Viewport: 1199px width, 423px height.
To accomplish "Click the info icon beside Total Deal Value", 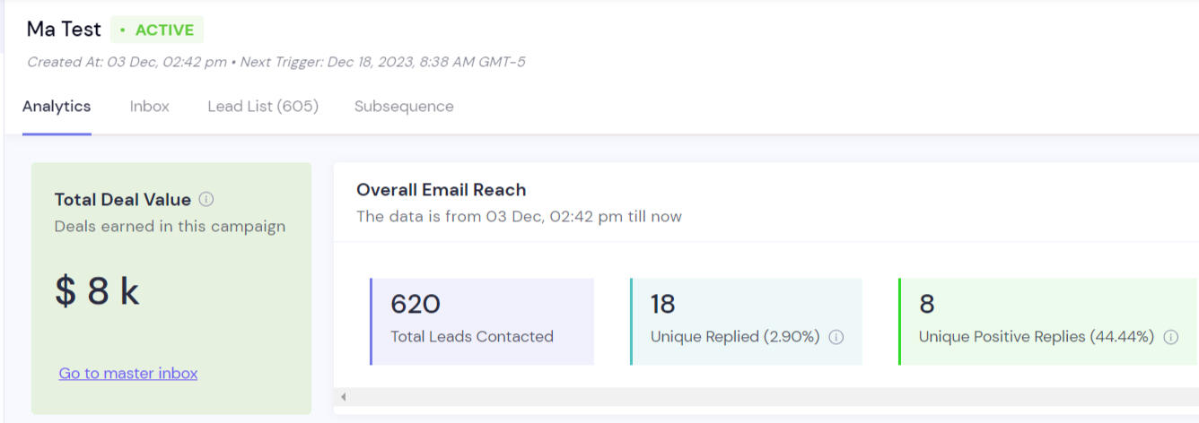I will click(x=206, y=199).
